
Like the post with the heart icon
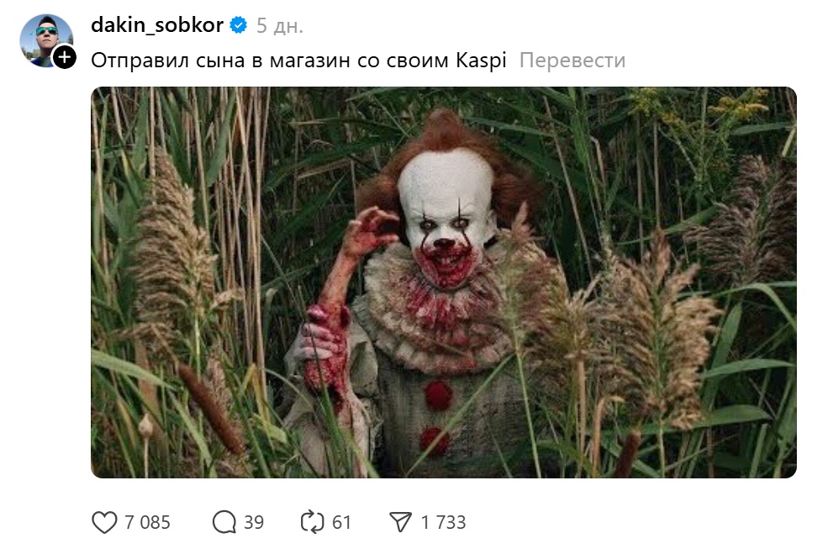click(104, 522)
